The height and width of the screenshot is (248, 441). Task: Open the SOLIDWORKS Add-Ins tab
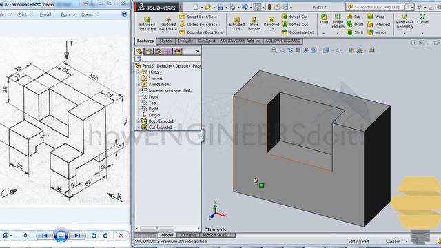(x=240, y=41)
